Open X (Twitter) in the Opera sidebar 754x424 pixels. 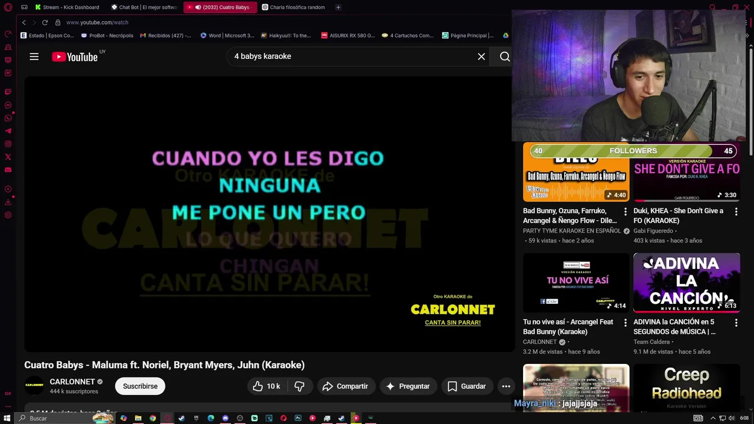click(x=8, y=157)
